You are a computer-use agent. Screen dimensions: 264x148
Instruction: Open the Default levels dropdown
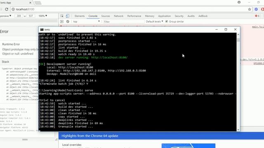(154, 21)
